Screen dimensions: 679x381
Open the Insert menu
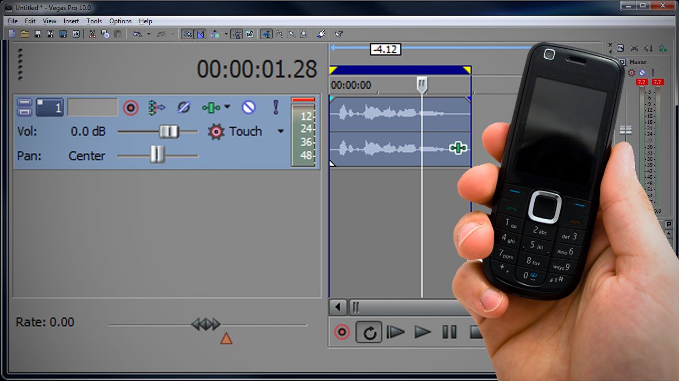[x=71, y=21]
